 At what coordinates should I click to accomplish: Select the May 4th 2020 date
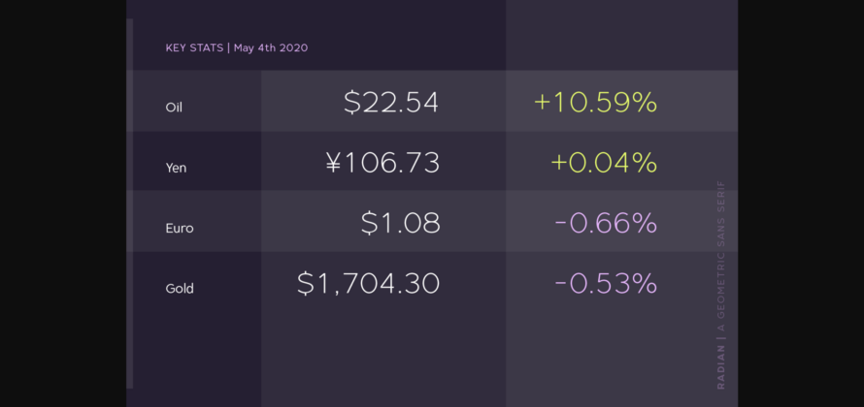(271, 47)
